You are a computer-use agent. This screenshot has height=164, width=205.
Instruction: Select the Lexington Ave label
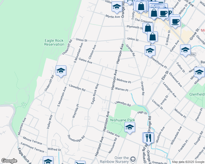(x=169, y=90)
